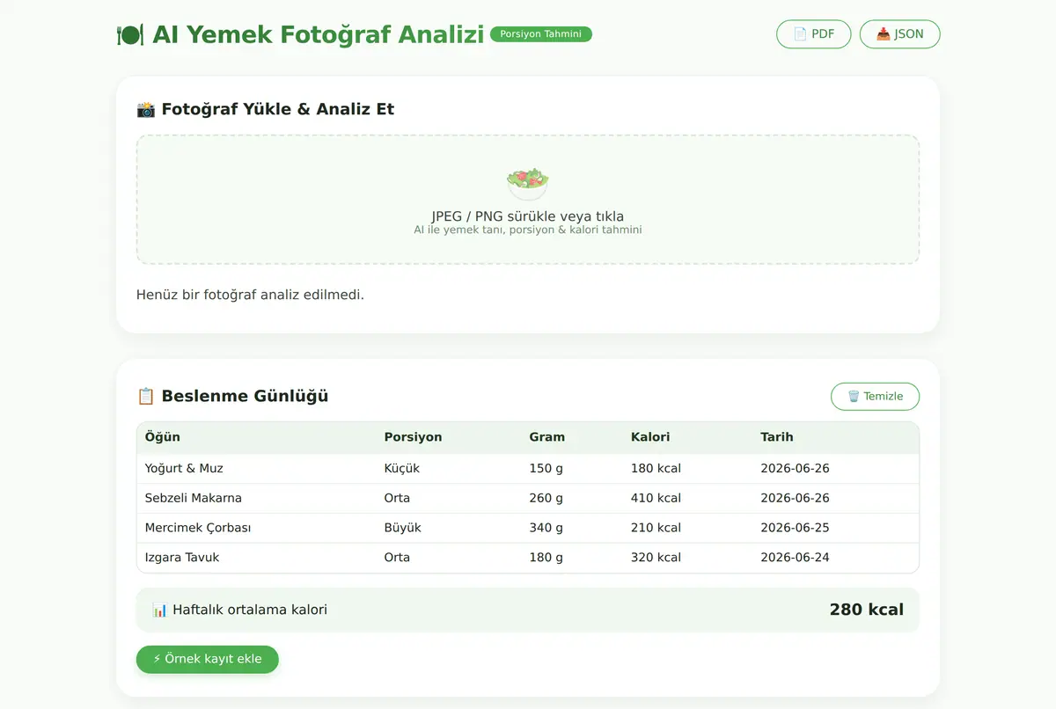Click Orta portion in Sebzeli Makarna row
The width and height of the screenshot is (1056, 709).
pos(398,498)
